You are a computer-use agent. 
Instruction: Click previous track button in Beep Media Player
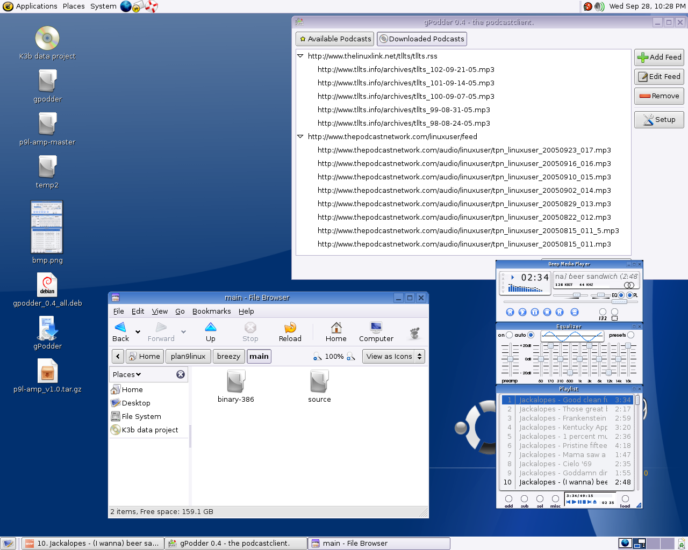click(510, 312)
